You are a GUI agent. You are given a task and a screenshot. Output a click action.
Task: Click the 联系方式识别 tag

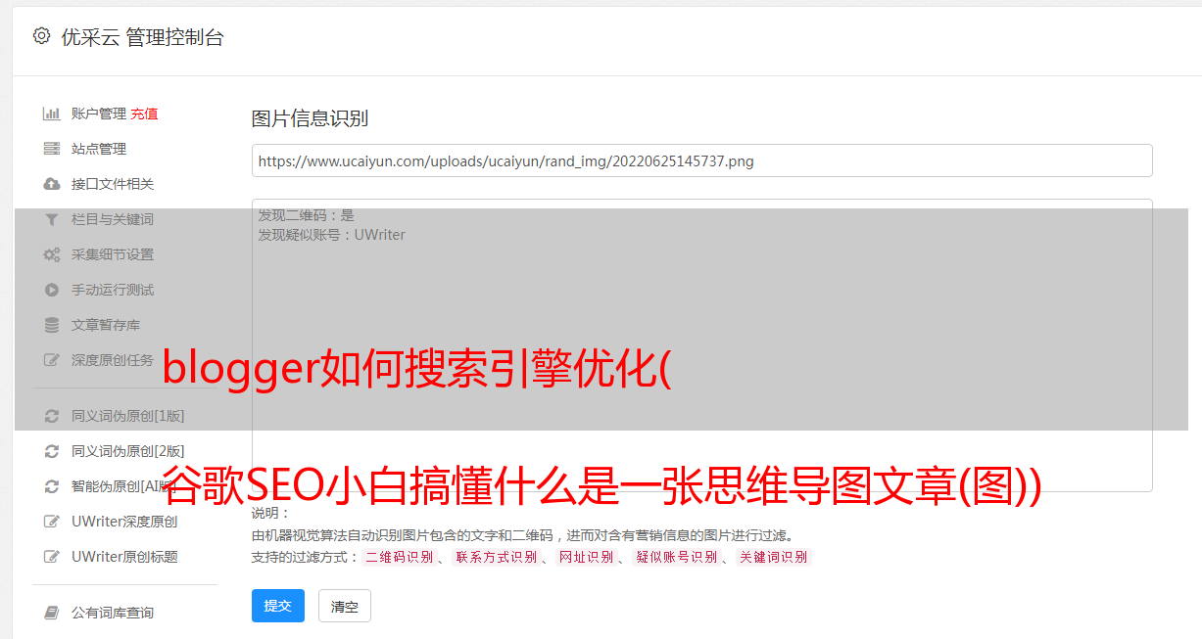[496, 557]
